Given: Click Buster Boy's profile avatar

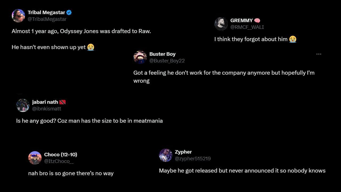Looking at the screenshot, I should point(140,57).
